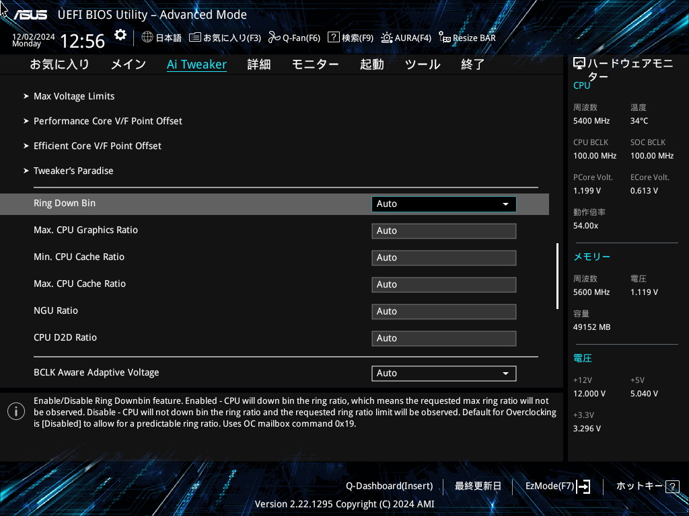689x516 pixels.
Task: Click Max. CPU Cache Ratio field
Action: [444, 285]
